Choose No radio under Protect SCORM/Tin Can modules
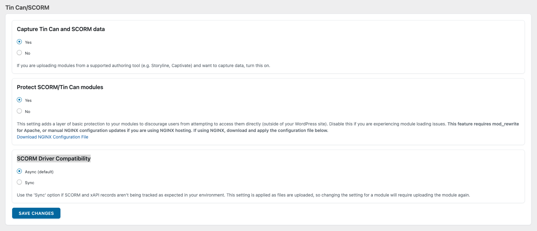Image resolution: width=537 pixels, height=231 pixels. point(19,111)
